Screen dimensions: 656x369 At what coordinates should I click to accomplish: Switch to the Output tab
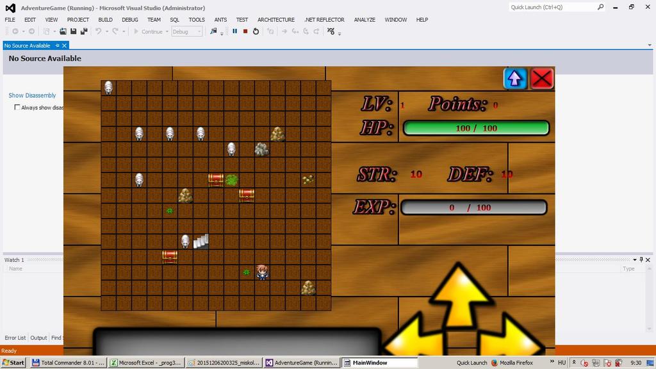point(38,338)
